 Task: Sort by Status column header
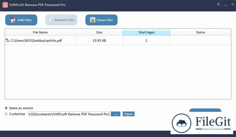click(x=200, y=32)
